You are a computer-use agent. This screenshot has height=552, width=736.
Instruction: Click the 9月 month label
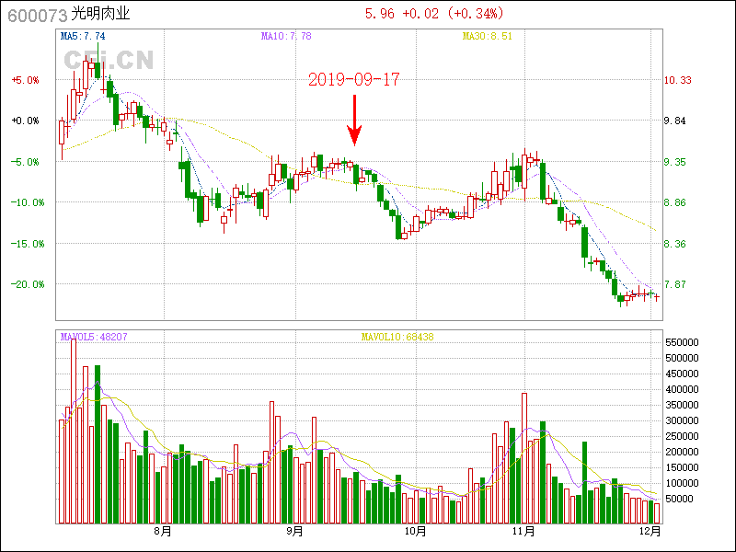click(x=294, y=531)
